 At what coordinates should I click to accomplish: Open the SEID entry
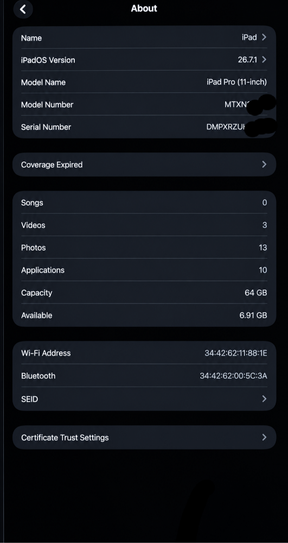144,399
